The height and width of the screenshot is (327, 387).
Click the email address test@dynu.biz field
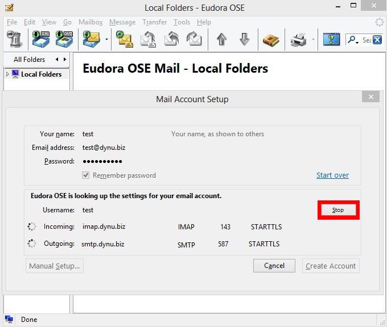104,148
